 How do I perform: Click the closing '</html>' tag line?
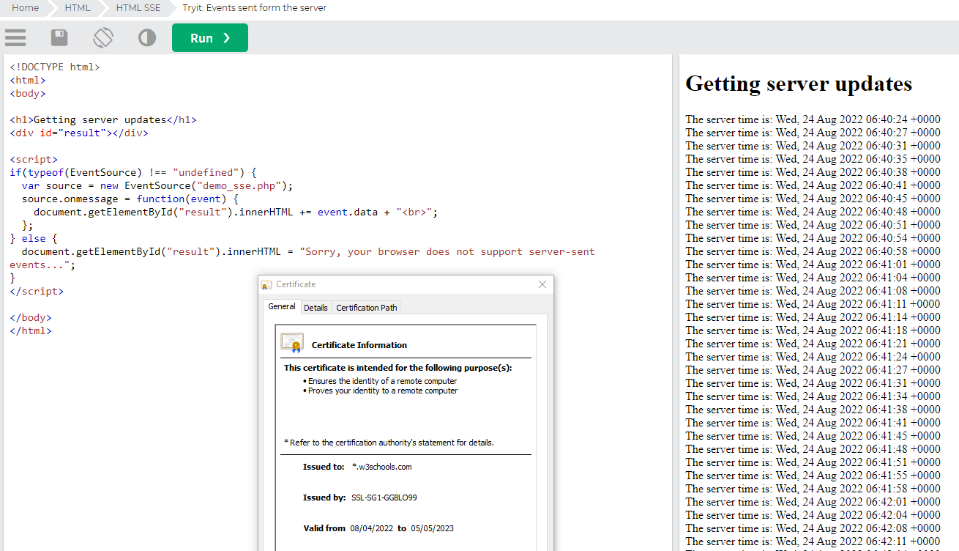coord(31,330)
